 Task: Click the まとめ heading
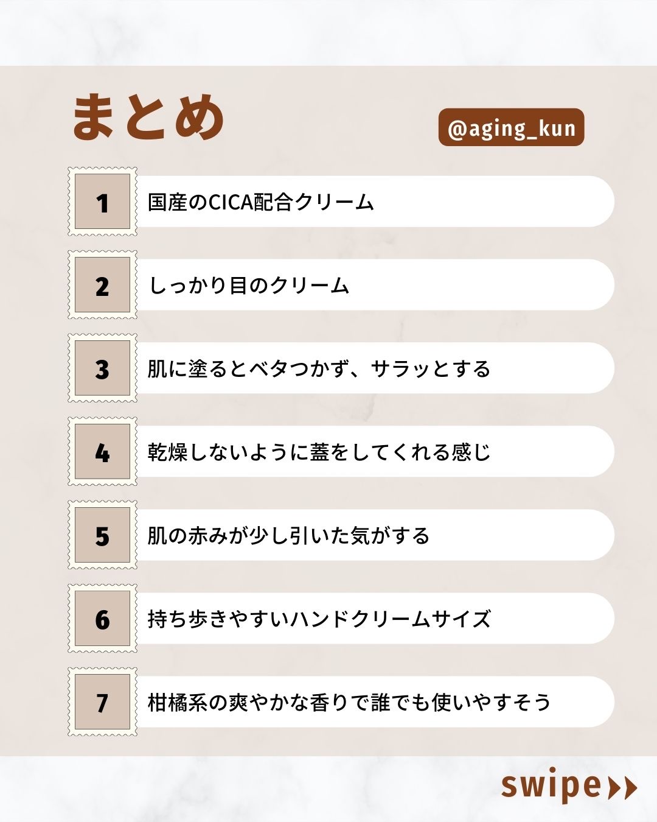click(148, 117)
